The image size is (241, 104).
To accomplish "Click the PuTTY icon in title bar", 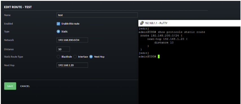I will (142, 23).
